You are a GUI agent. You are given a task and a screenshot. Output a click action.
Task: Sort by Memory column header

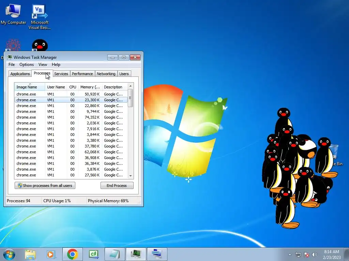pyautogui.click(x=90, y=87)
